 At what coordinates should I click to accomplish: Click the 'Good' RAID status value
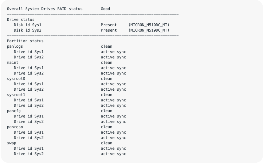[x=105, y=9]
